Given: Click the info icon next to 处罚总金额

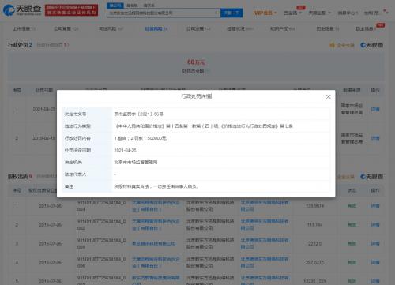Looking at the screenshot, I should tap(208, 71).
